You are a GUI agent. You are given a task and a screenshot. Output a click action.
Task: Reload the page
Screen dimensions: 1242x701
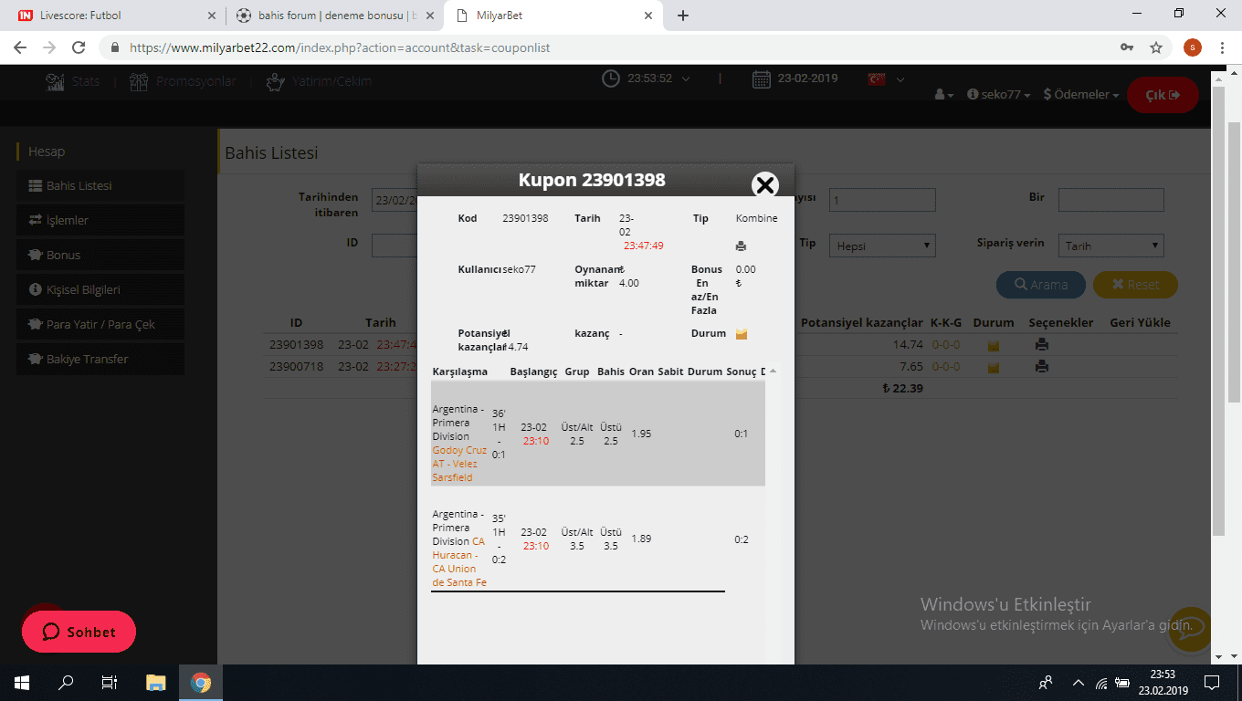pos(79,47)
